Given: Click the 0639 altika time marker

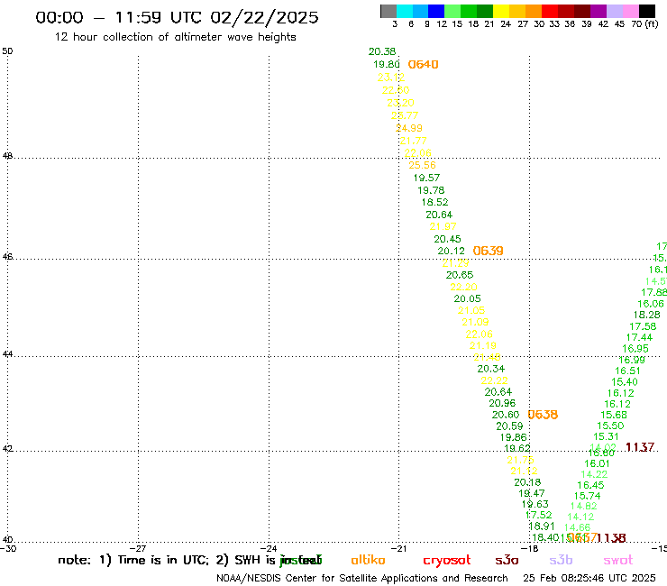Looking at the screenshot, I should point(488,251).
